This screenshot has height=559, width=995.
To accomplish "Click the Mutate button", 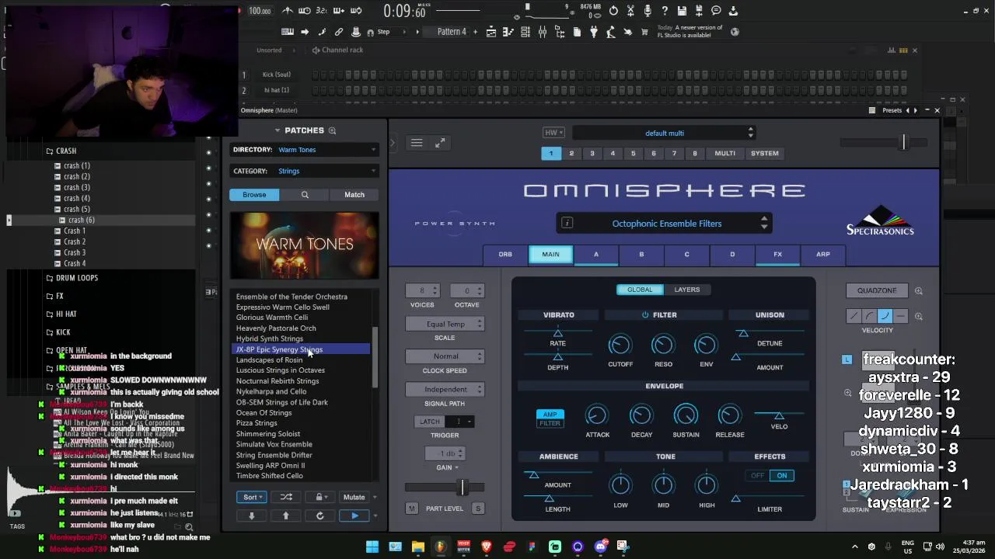I will [354, 497].
